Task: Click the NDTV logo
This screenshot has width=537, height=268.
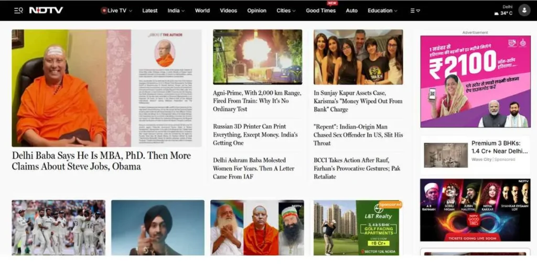Action: 46,10
